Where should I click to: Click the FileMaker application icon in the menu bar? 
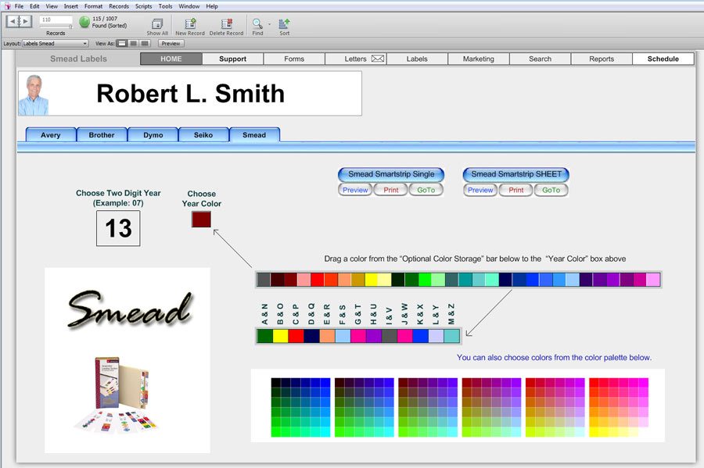click(x=7, y=6)
